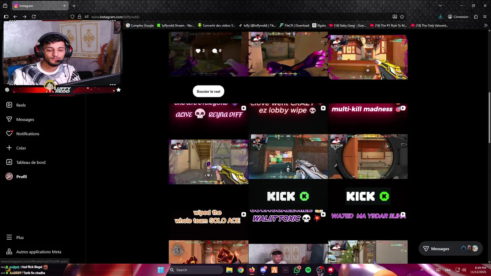This screenshot has width=491, height=276.
Task: Click the star on the LUFFY REDD overlay
Action: pyautogui.click(x=119, y=90)
